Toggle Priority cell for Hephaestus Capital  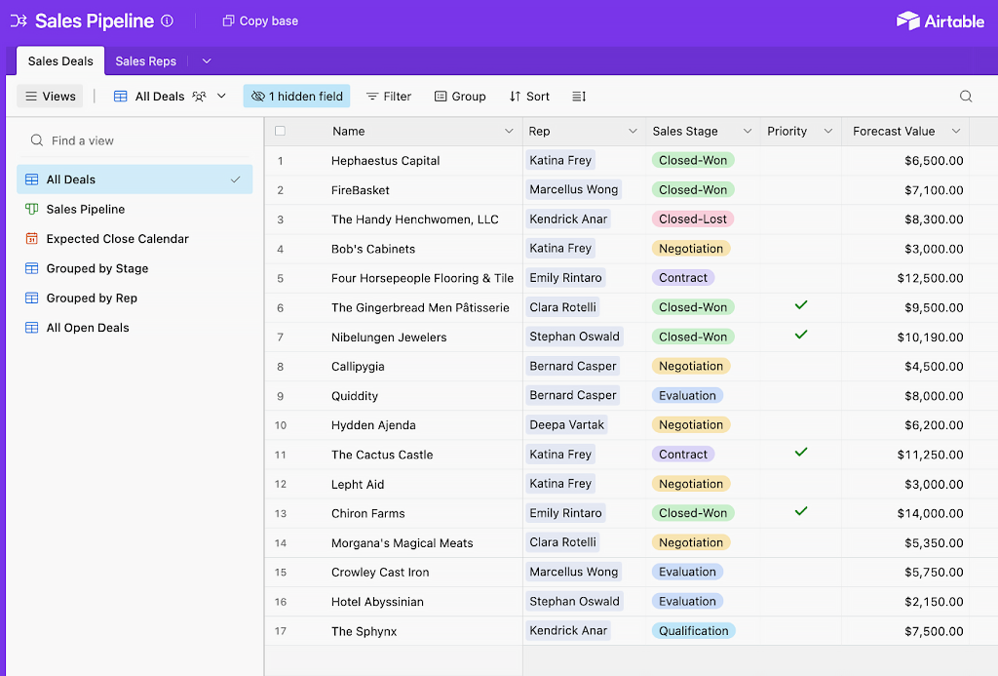click(801, 161)
